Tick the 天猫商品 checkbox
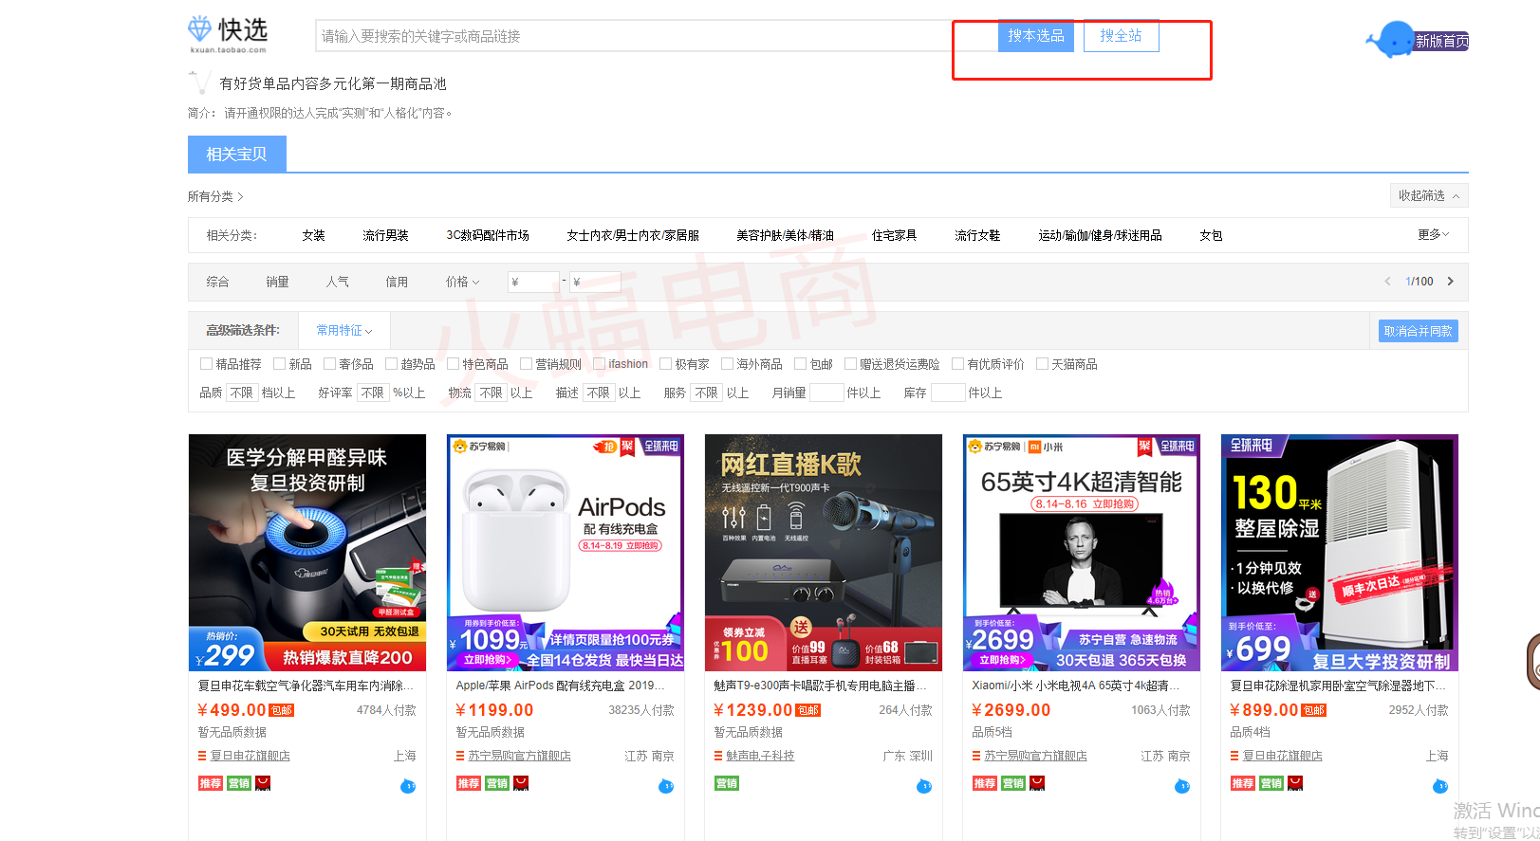 (1042, 364)
